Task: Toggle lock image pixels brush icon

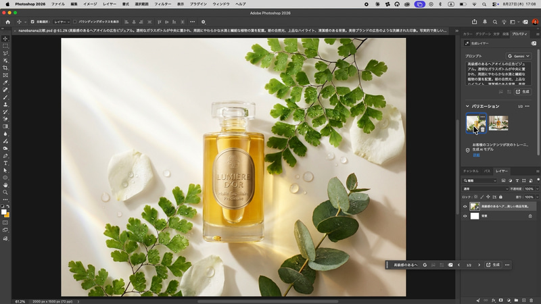Action: click(x=481, y=197)
